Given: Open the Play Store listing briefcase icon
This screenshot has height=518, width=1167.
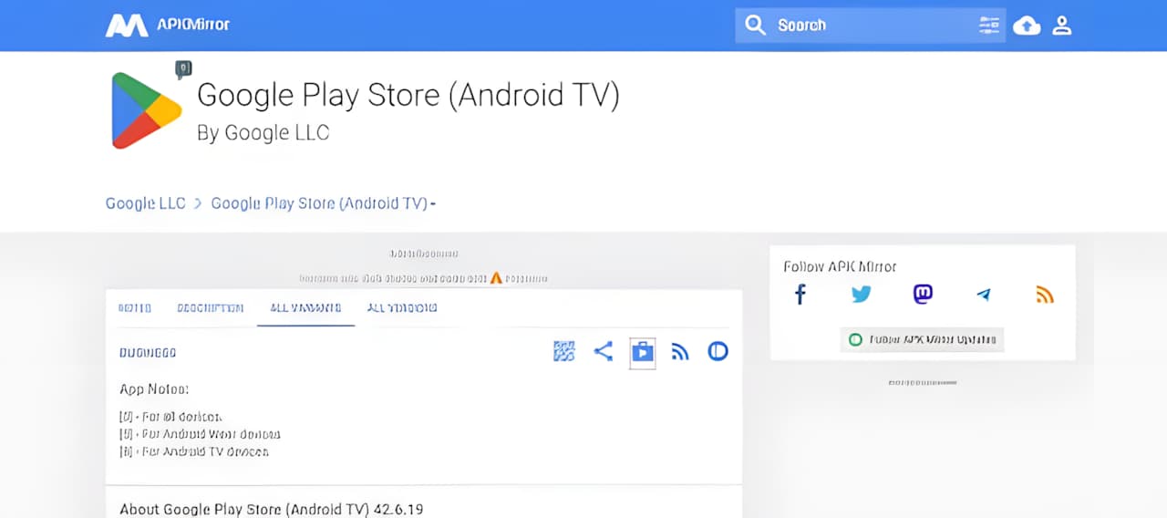Looking at the screenshot, I should (x=643, y=351).
